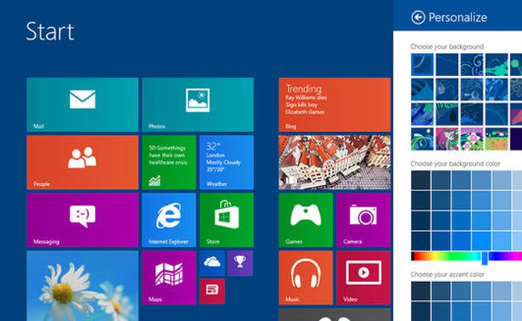Choose swirl pattern third background in top row
Image resolution: width=522 pixels, height=321 pixels.
pyautogui.click(x=472, y=64)
